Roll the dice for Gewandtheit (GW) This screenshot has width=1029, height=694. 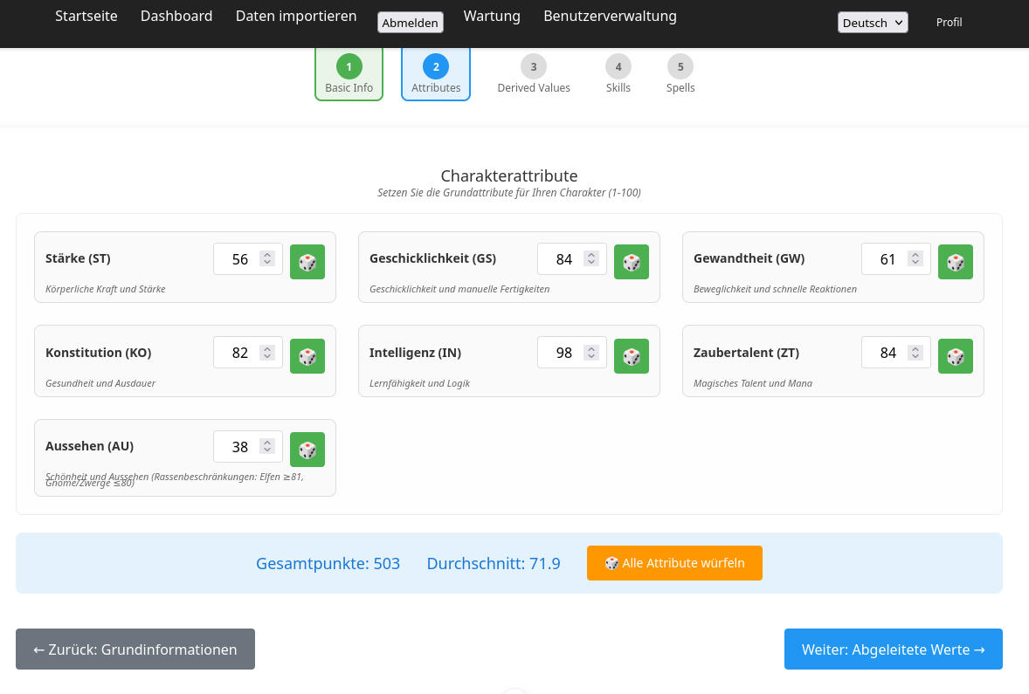pyautogui.click(x=956, y=262)
